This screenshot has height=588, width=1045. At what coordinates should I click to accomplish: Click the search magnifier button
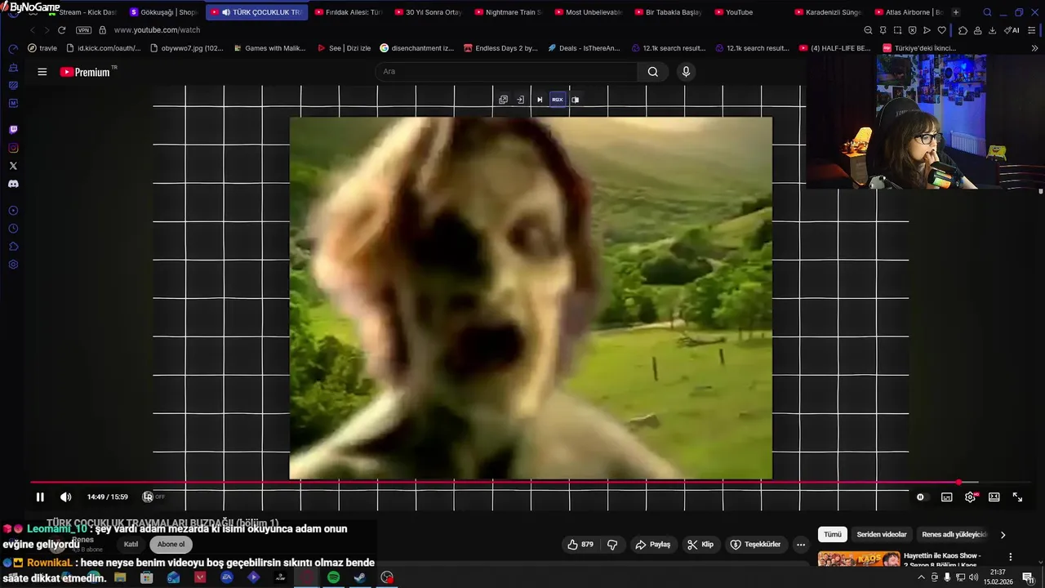coord(653,71)
